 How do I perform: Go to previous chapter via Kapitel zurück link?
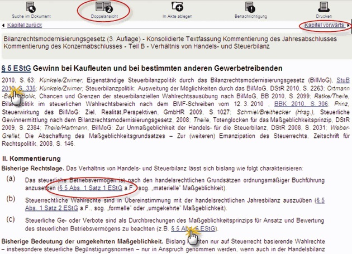(x=24, y=26)
